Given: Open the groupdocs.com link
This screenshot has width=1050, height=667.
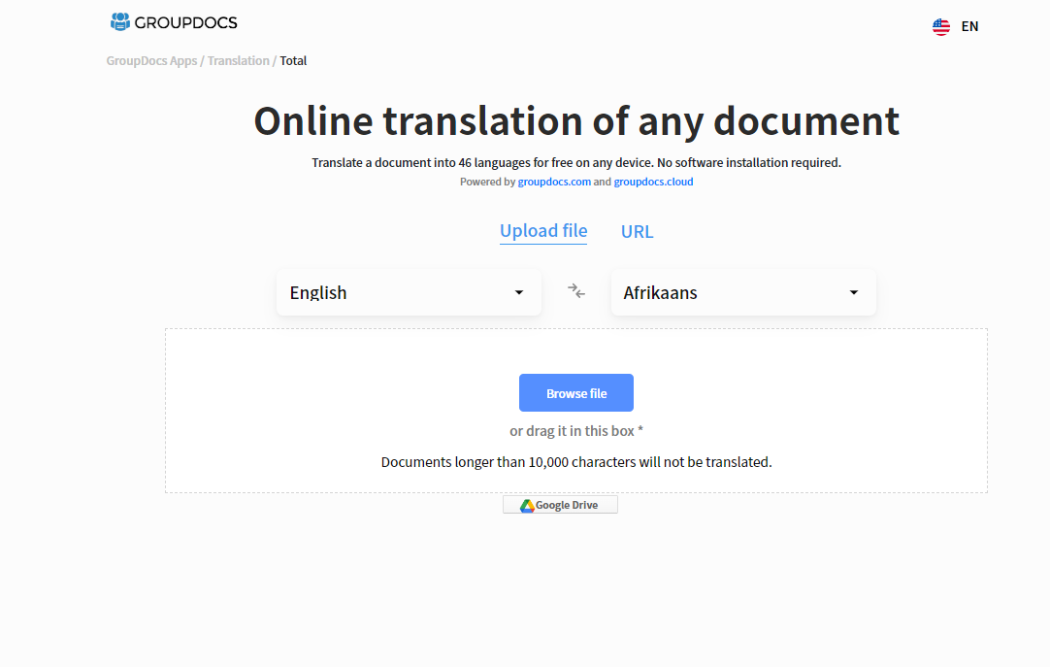Looking at the screenshot, I should click(554, 182).
